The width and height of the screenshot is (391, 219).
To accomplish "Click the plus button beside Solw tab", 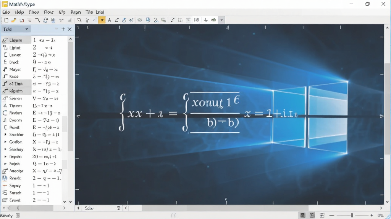I will point(78,208).
